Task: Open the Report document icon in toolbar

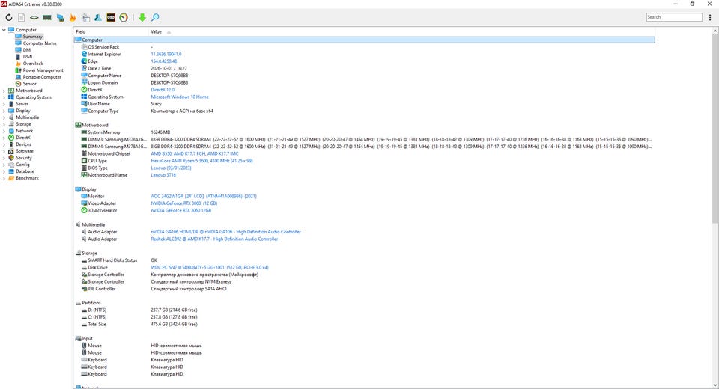Action: click(22, 17)
